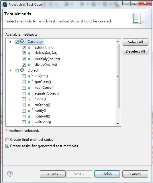Disable Create tasks for generated test methods

[x=7, y=146]
